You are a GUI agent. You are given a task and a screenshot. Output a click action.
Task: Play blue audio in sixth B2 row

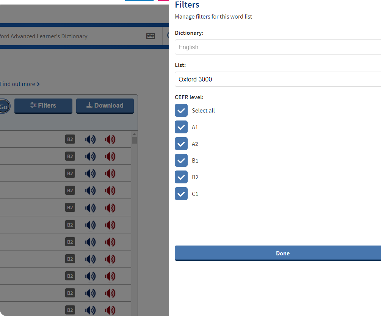pos(90,225)
